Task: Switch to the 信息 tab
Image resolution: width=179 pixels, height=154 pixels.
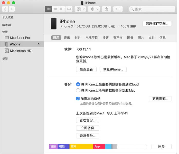Action: coord(163,38)
